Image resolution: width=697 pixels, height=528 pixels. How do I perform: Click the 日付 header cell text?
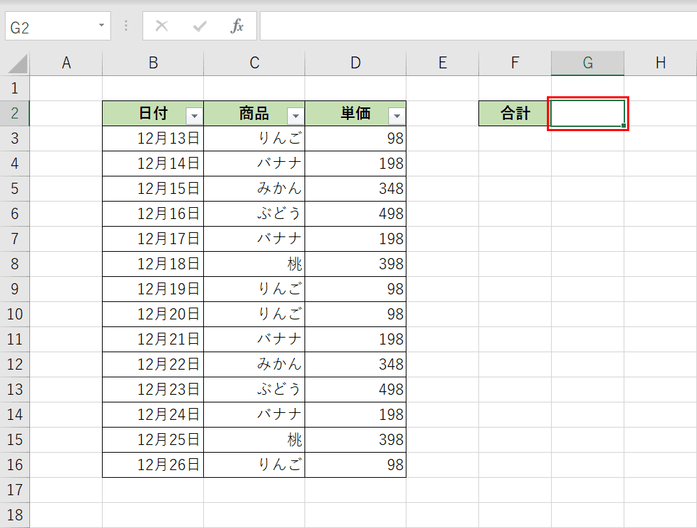[153, 113]
